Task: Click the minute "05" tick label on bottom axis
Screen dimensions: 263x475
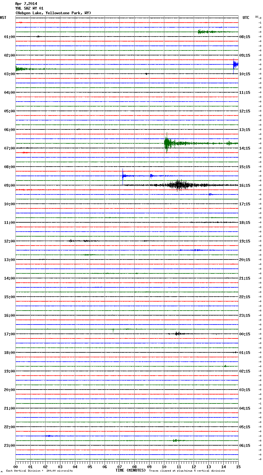Action: [90, 467]
